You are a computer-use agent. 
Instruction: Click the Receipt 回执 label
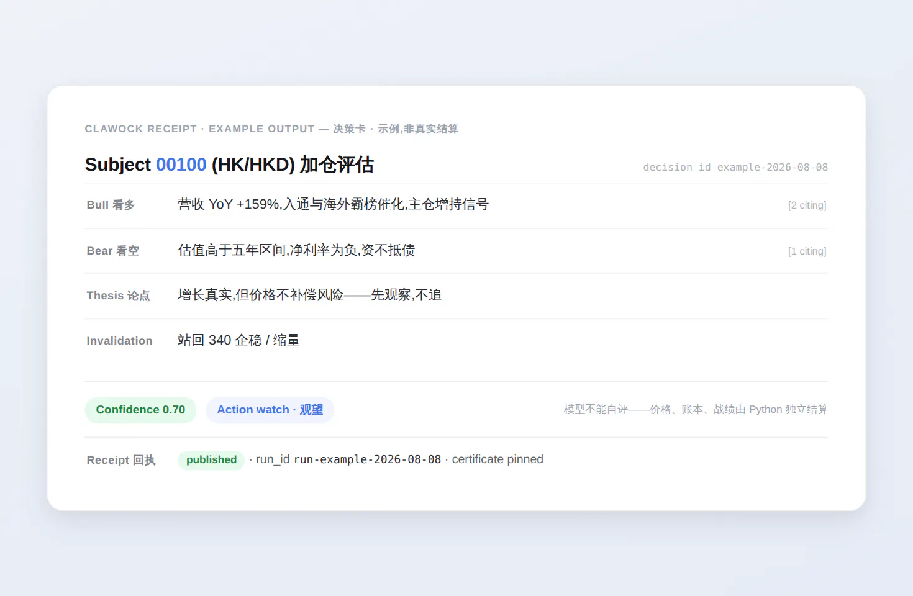pos(121,460)
